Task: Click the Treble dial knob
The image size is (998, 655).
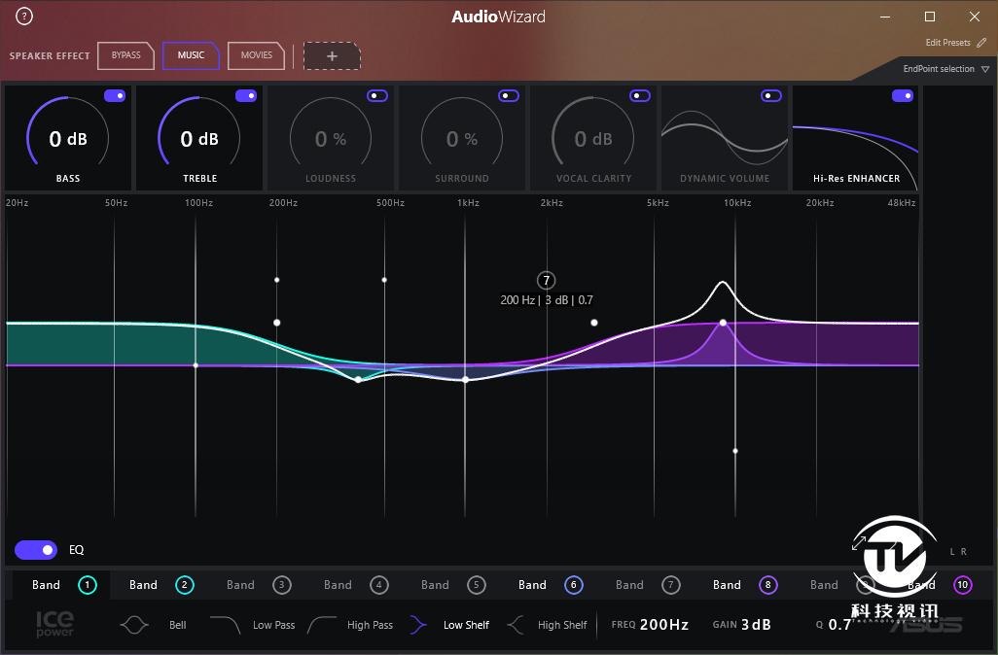Action: pos(199,139)
